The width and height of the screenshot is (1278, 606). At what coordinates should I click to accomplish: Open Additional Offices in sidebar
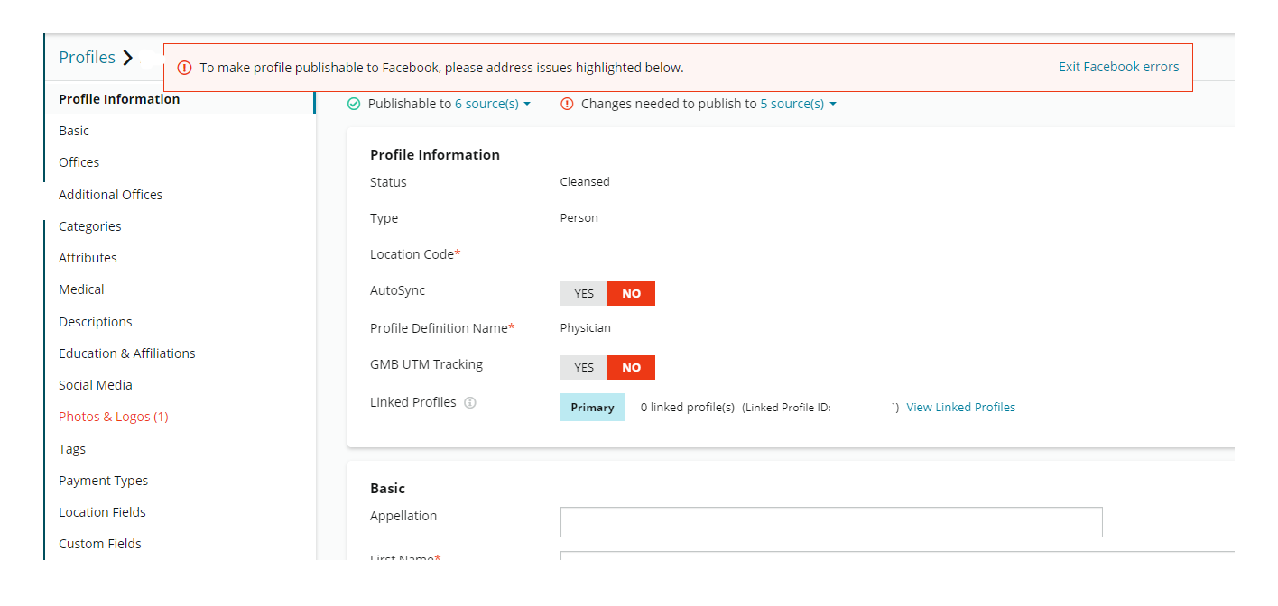pyautogui.click(x=111, y=195)
